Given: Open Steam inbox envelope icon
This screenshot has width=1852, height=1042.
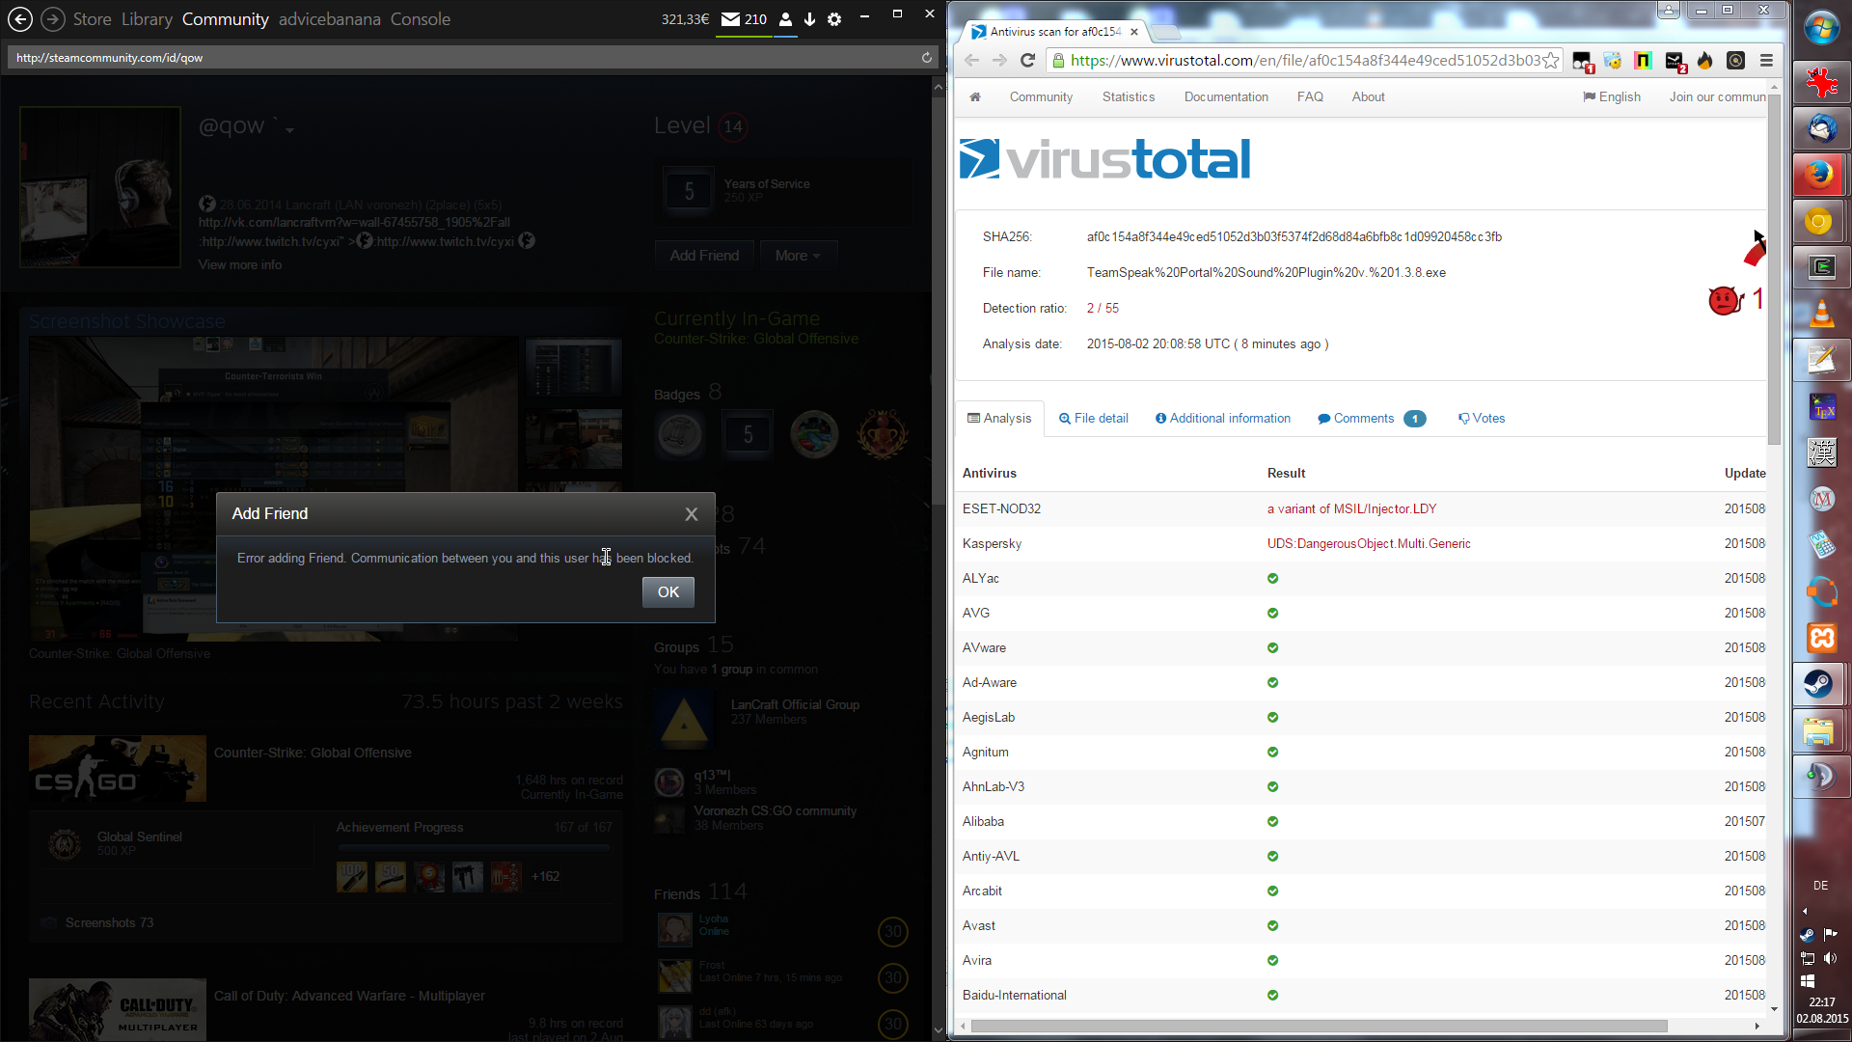Looking at the screenshot, I should (x=731, y=19).
